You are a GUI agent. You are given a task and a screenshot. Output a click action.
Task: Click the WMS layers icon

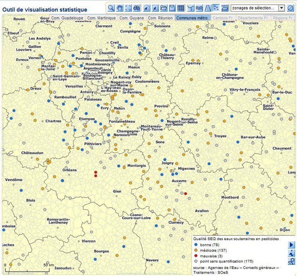point(225,8)
